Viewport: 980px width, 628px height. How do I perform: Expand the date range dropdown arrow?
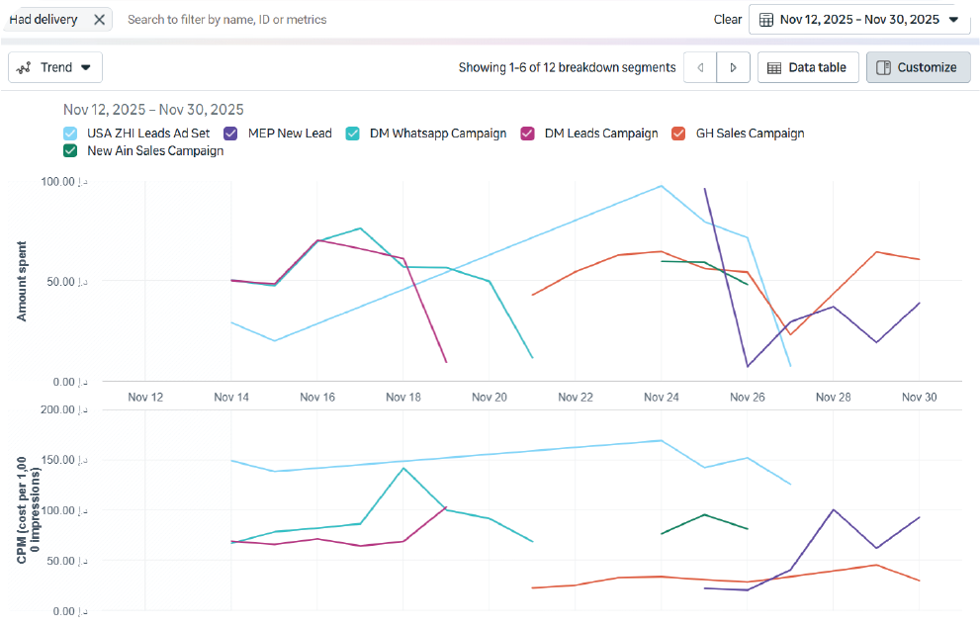(953, 20)
